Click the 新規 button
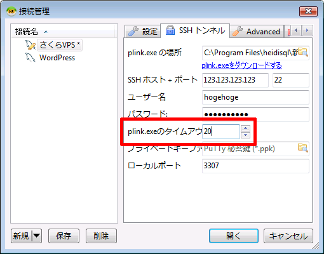Viewport: 324px width, 254px height. (x=22, y=236)
